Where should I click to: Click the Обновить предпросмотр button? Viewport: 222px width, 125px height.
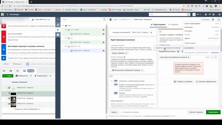(206, 82)
